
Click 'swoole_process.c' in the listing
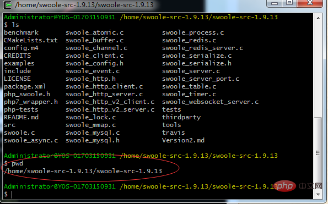(x=193, y=32)
